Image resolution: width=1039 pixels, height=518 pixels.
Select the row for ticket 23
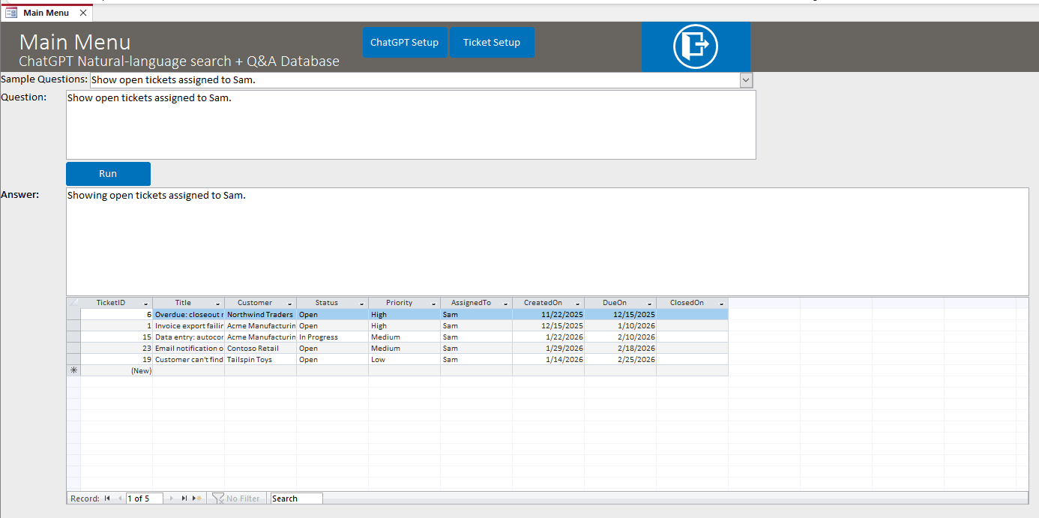point(73,349)
